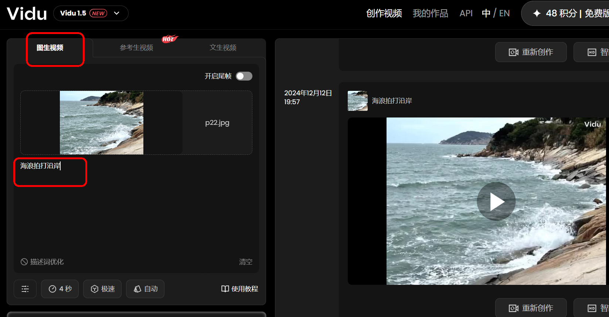Click the 2024年12月12日 19:57 timestamp

click(308, 98)
